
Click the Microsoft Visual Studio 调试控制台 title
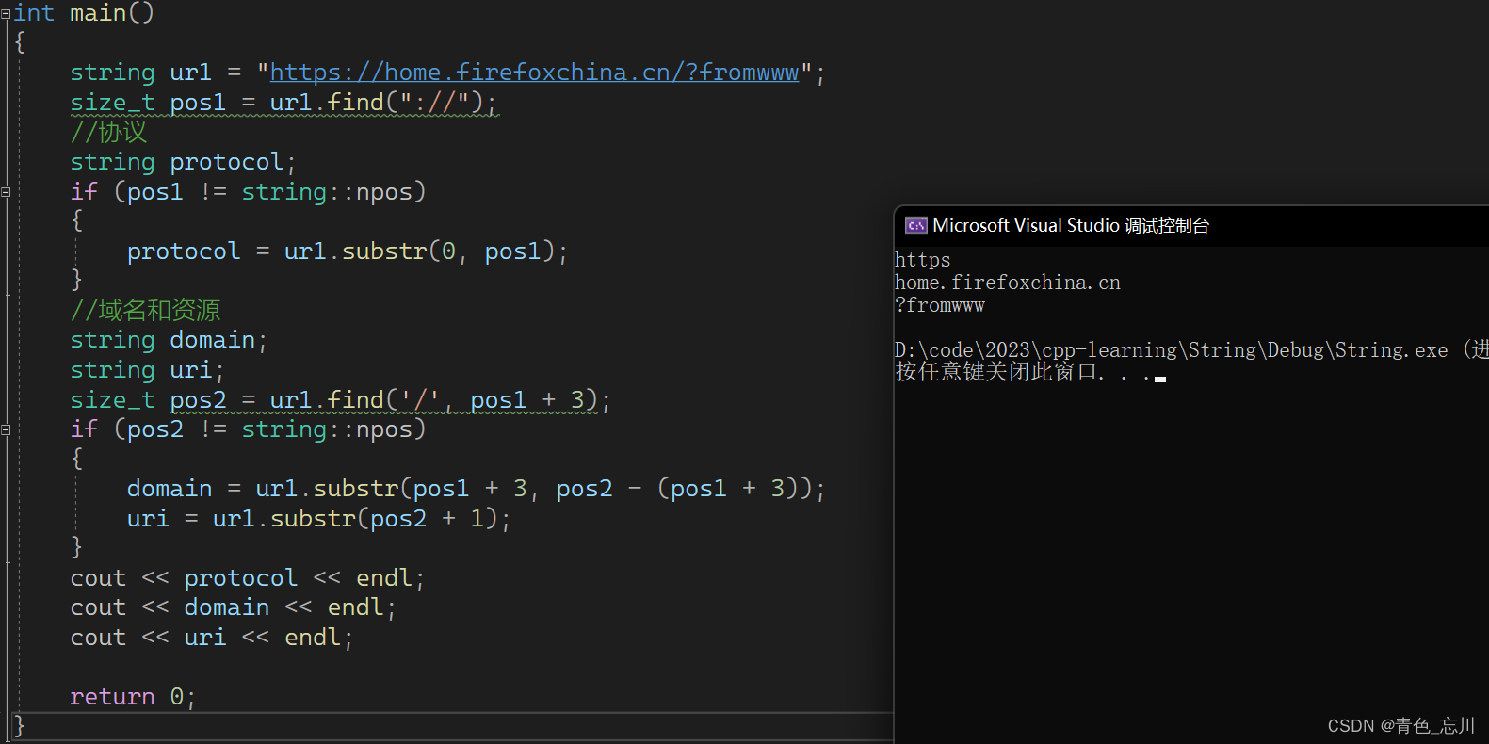point(1071,226)
